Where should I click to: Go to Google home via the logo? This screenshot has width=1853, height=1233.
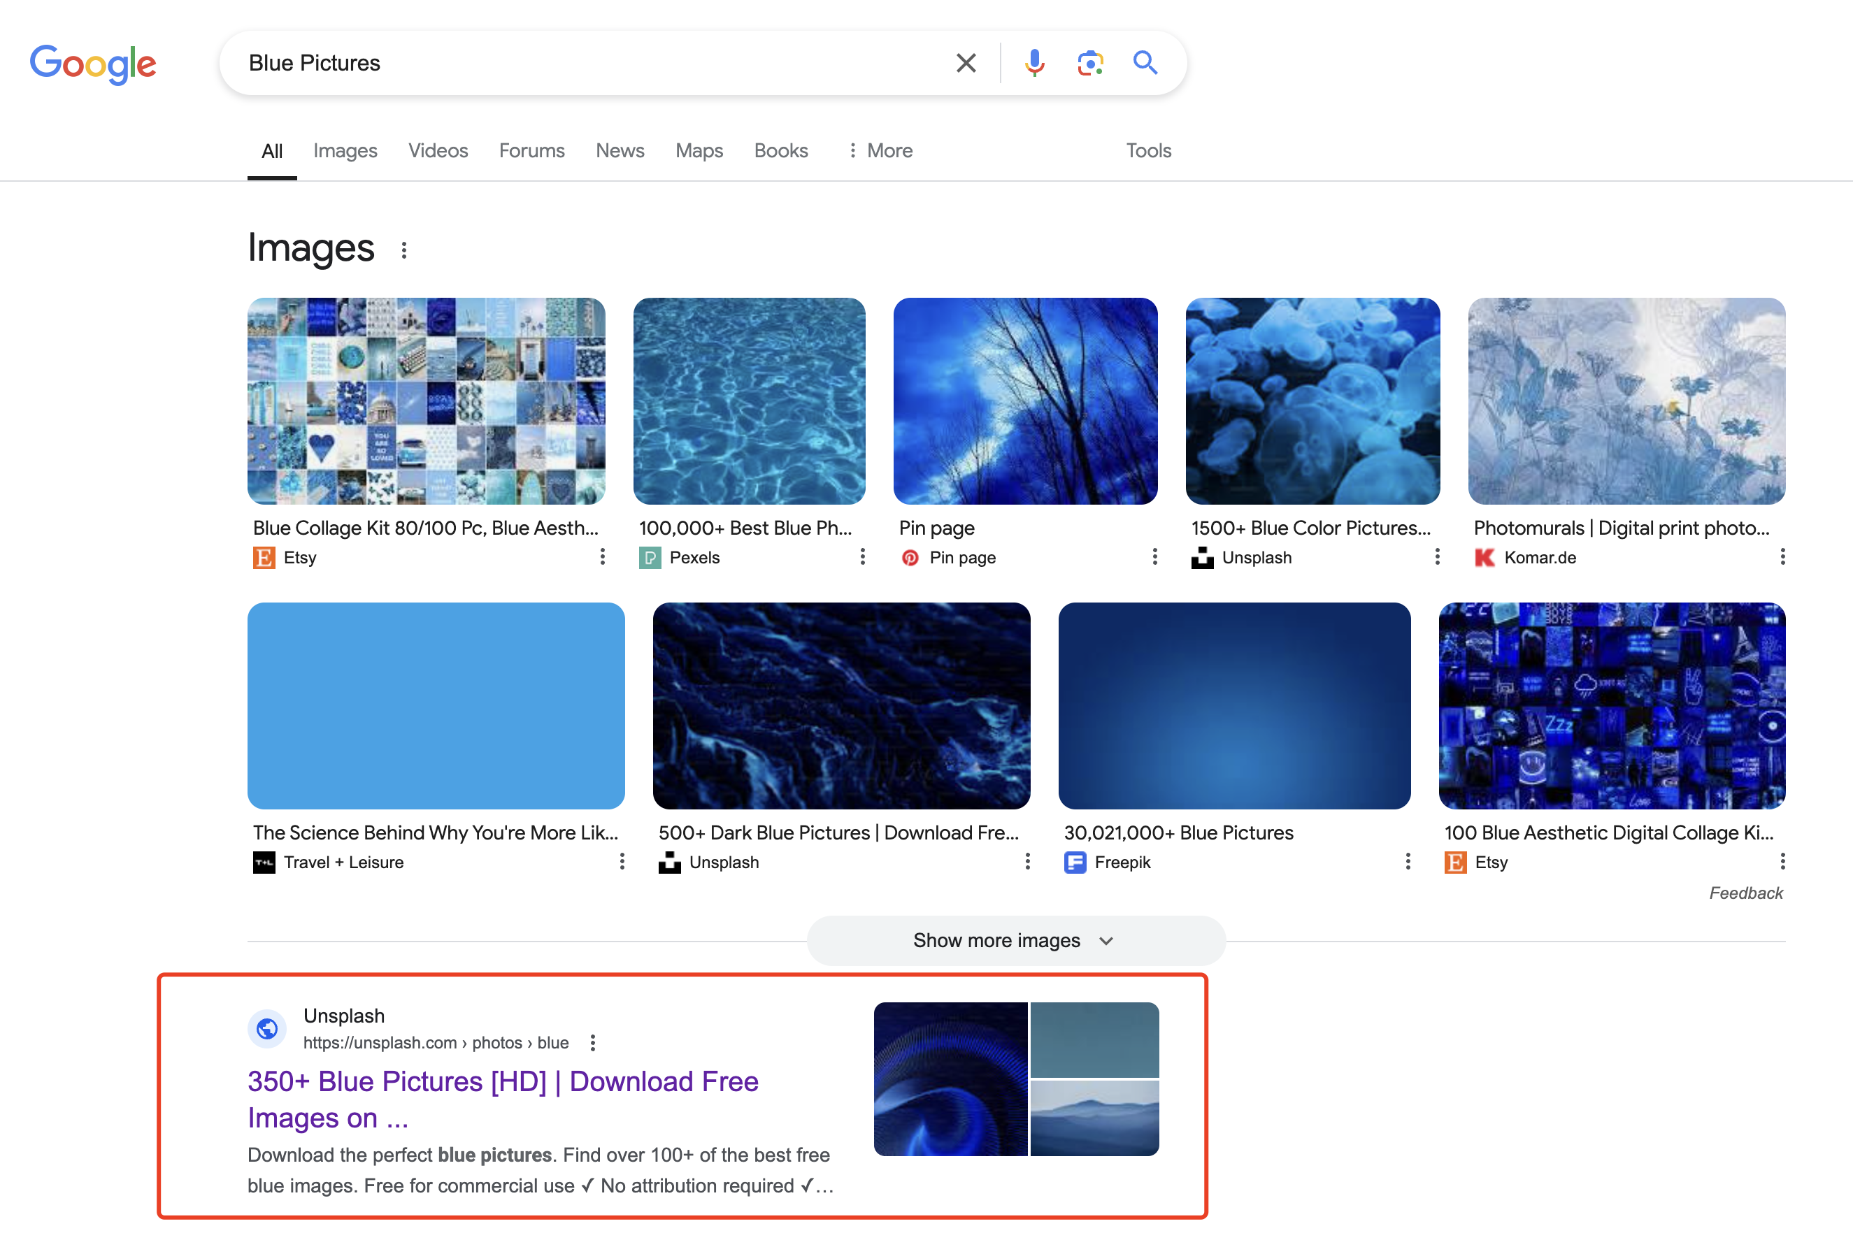click(x=93, y=64)
